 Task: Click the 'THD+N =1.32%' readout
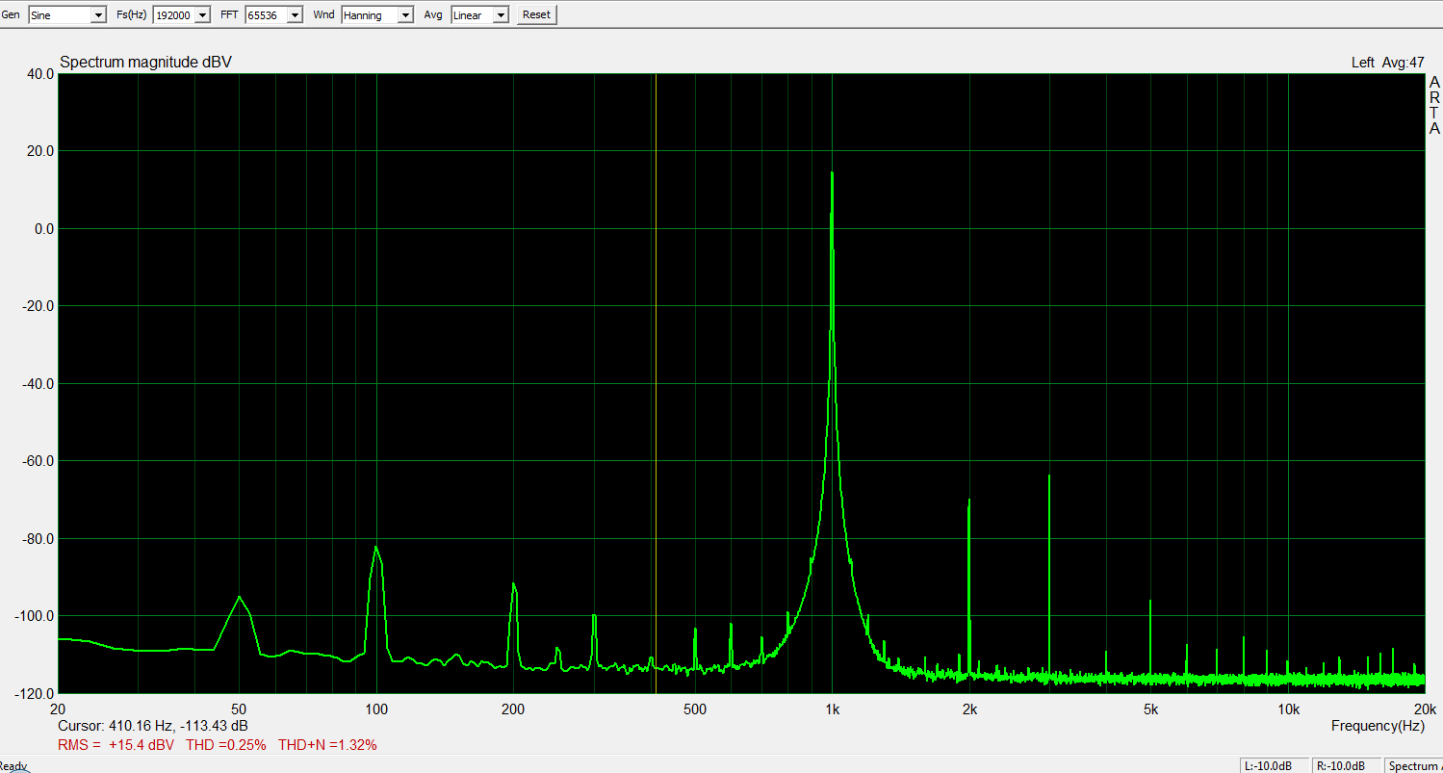tap(327, 745)
